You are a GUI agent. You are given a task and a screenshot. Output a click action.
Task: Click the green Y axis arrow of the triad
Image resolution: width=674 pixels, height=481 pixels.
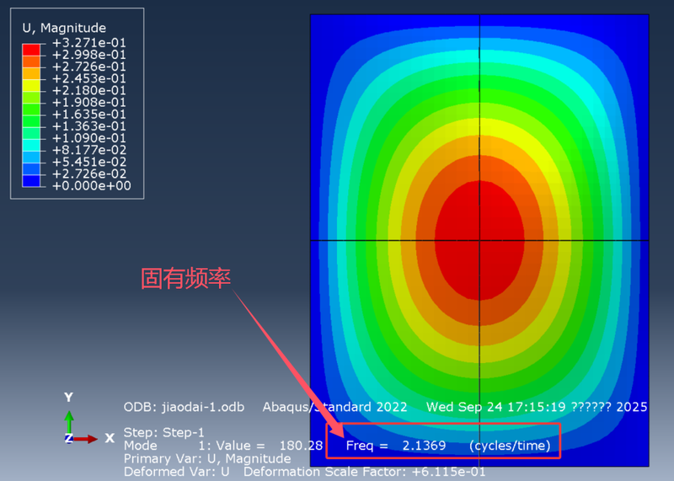pos(69,420)
